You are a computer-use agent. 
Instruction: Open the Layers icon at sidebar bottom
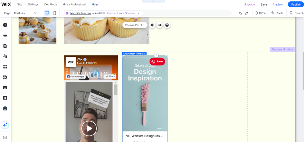[x=5, y=137]
